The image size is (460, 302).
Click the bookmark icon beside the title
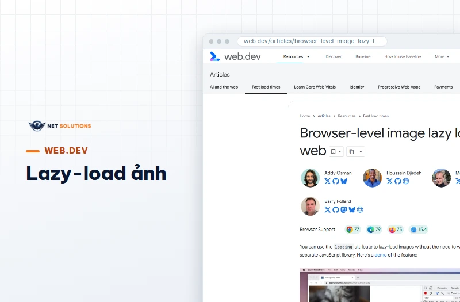(x=333, y=152)
